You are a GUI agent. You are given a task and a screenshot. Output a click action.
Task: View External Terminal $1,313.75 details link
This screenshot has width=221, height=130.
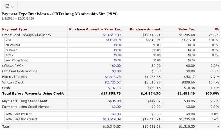pos(113,77)
